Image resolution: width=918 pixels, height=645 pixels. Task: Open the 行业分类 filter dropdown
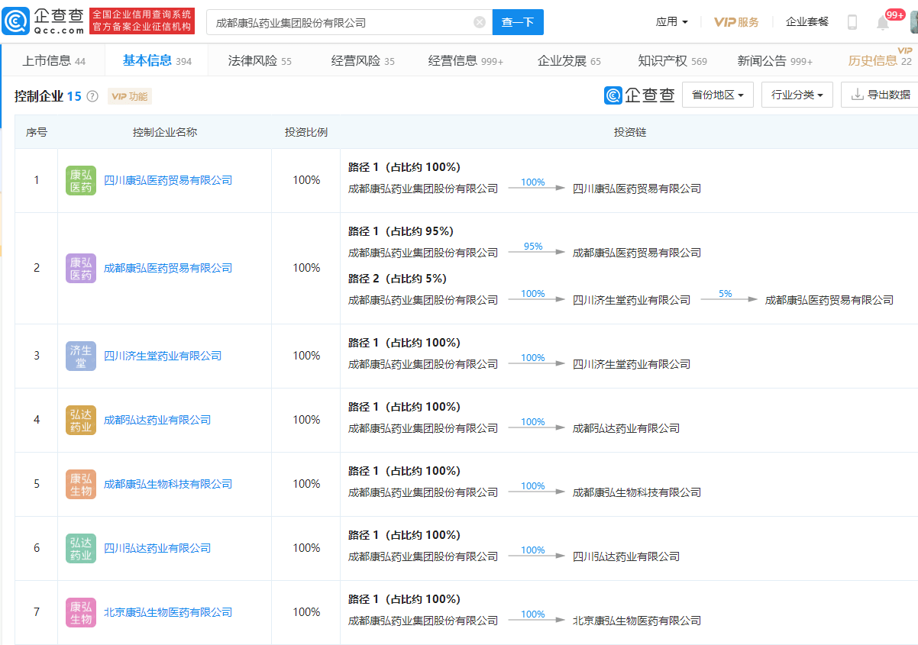tap(797, 95)
